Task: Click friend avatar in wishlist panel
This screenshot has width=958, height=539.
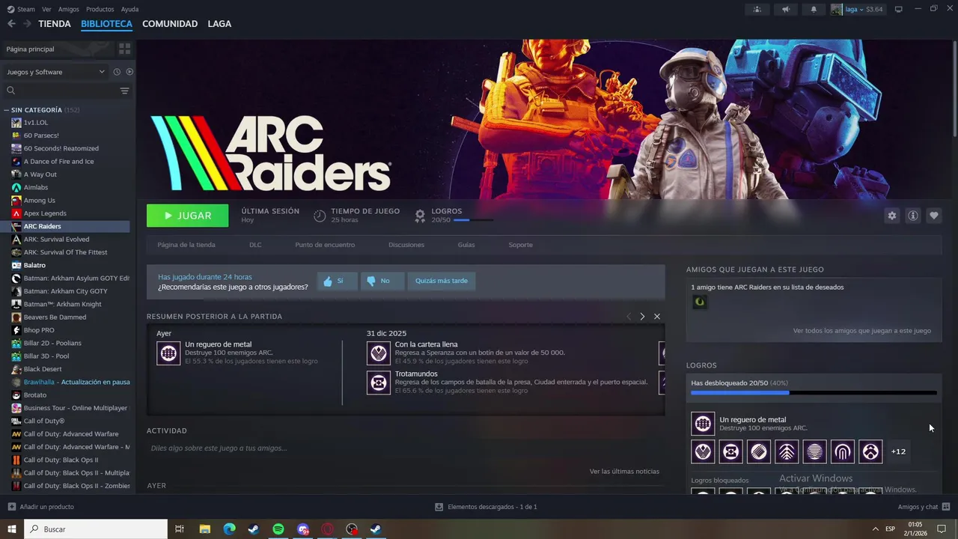Action: pos(700,302)
